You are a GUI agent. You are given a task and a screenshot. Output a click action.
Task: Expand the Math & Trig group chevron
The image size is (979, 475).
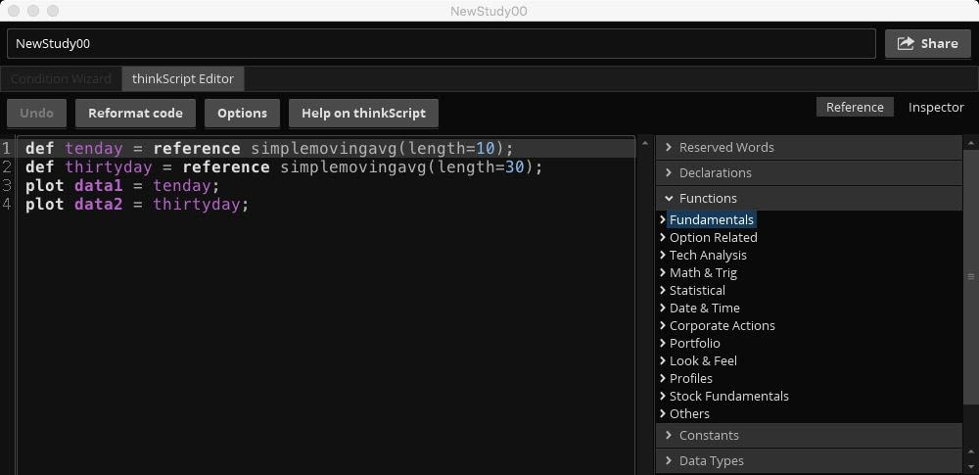663,272
